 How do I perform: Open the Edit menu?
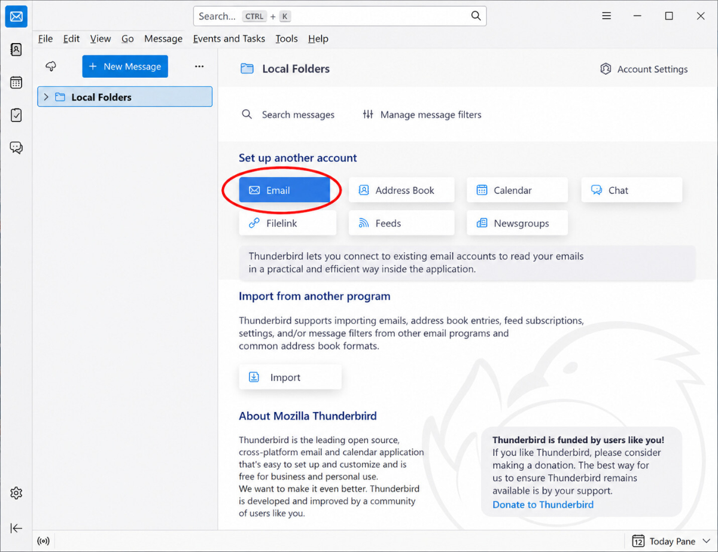(71, 38)
